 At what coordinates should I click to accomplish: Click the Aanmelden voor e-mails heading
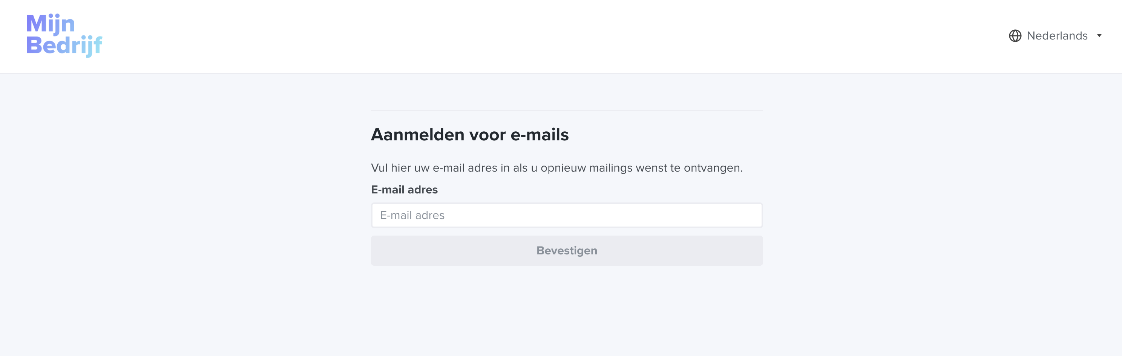(x=469, y=135)
